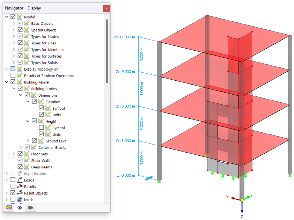Click the Building Model row icon
The width and height of the screenshot is (294, 220).
(20, 82)
